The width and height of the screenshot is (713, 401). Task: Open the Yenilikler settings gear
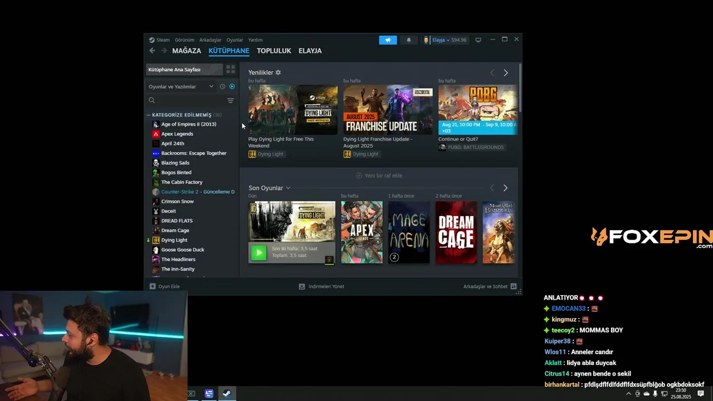click(x=278, y=72)
